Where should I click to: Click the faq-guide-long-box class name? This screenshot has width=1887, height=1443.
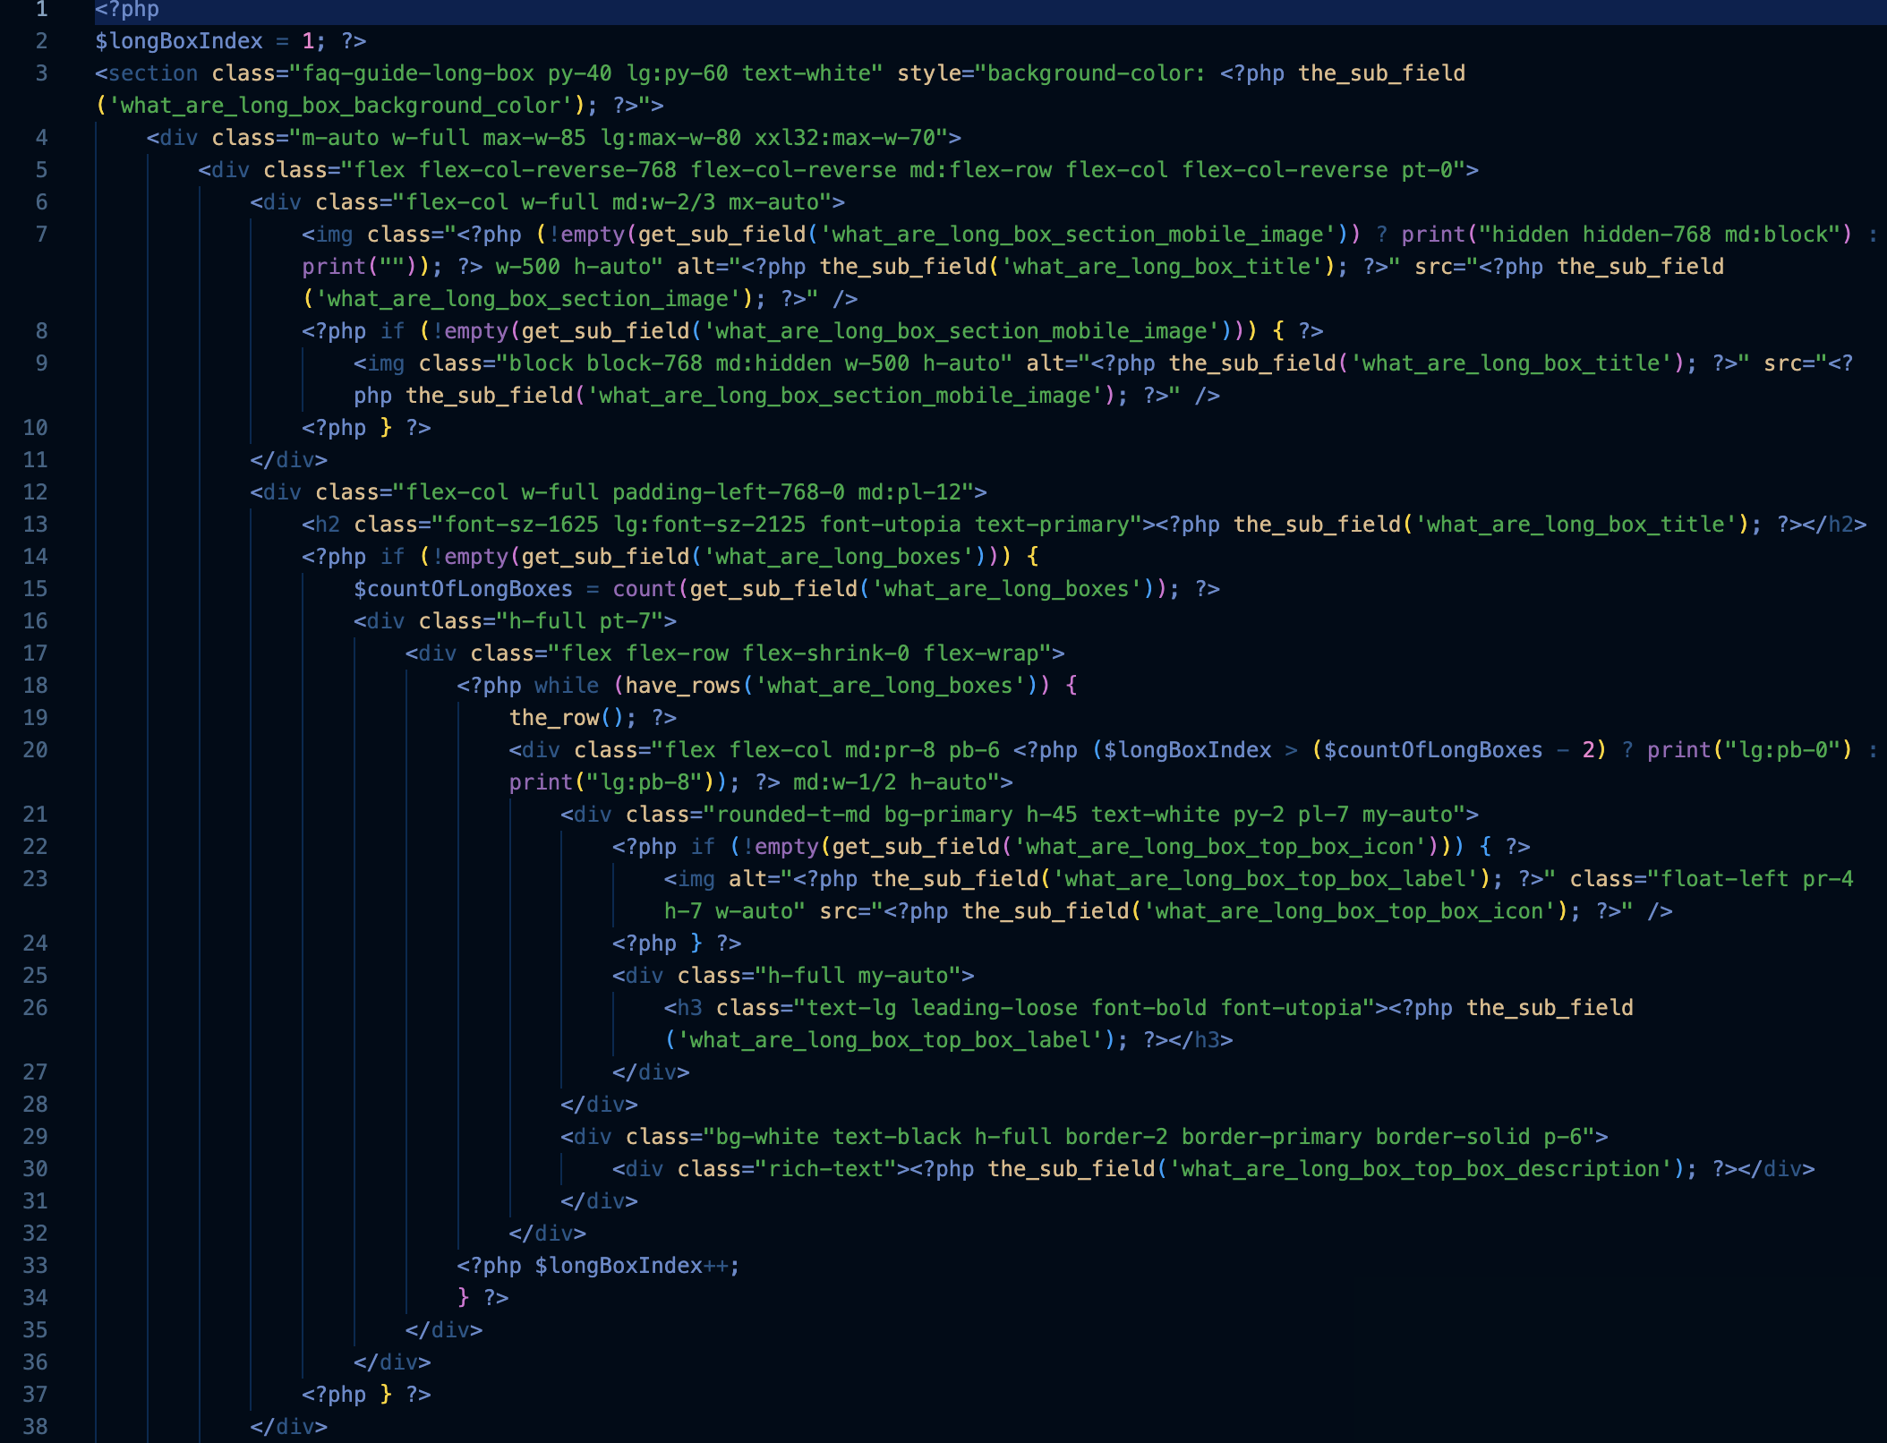pos(418,73)
